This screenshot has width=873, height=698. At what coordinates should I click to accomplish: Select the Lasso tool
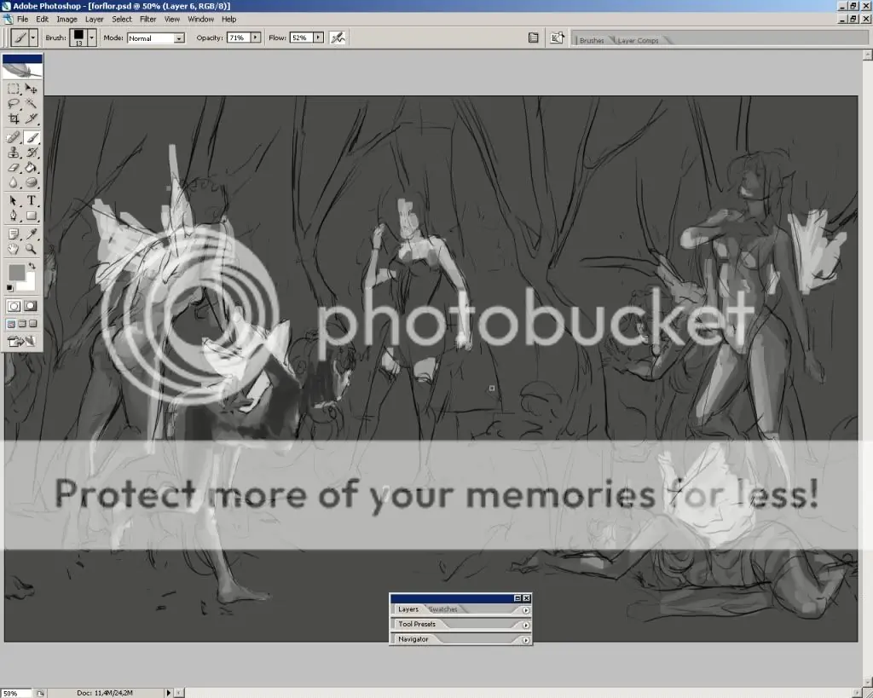pyautogui.click(x=14, y=103)
